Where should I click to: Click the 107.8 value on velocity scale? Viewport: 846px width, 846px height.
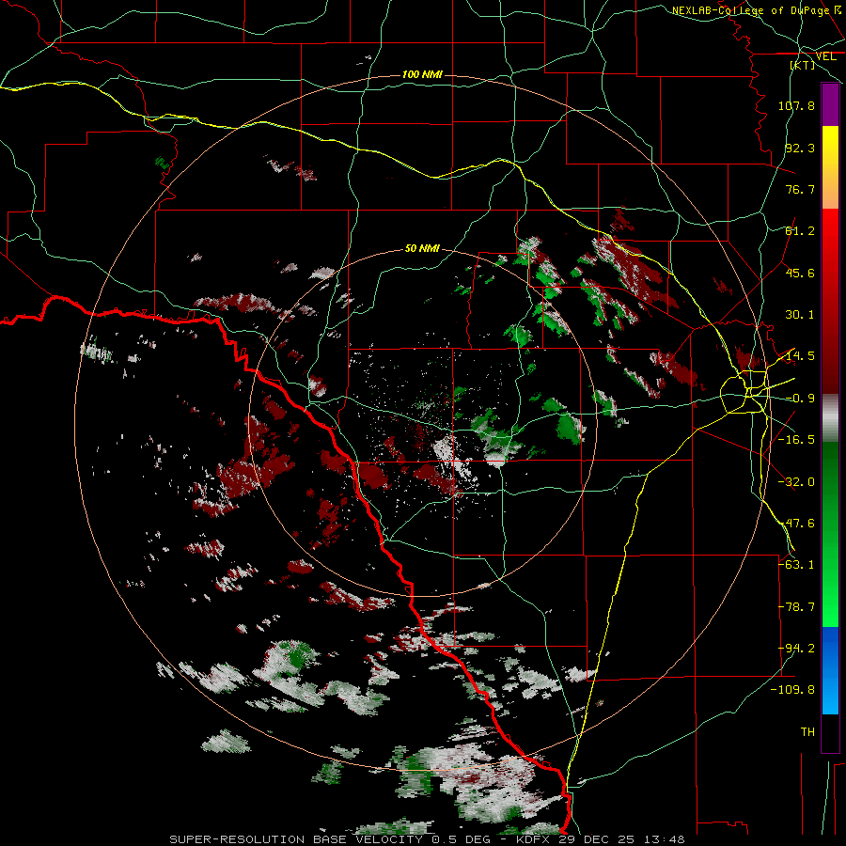pyautogui.click(x=796, y=105)
